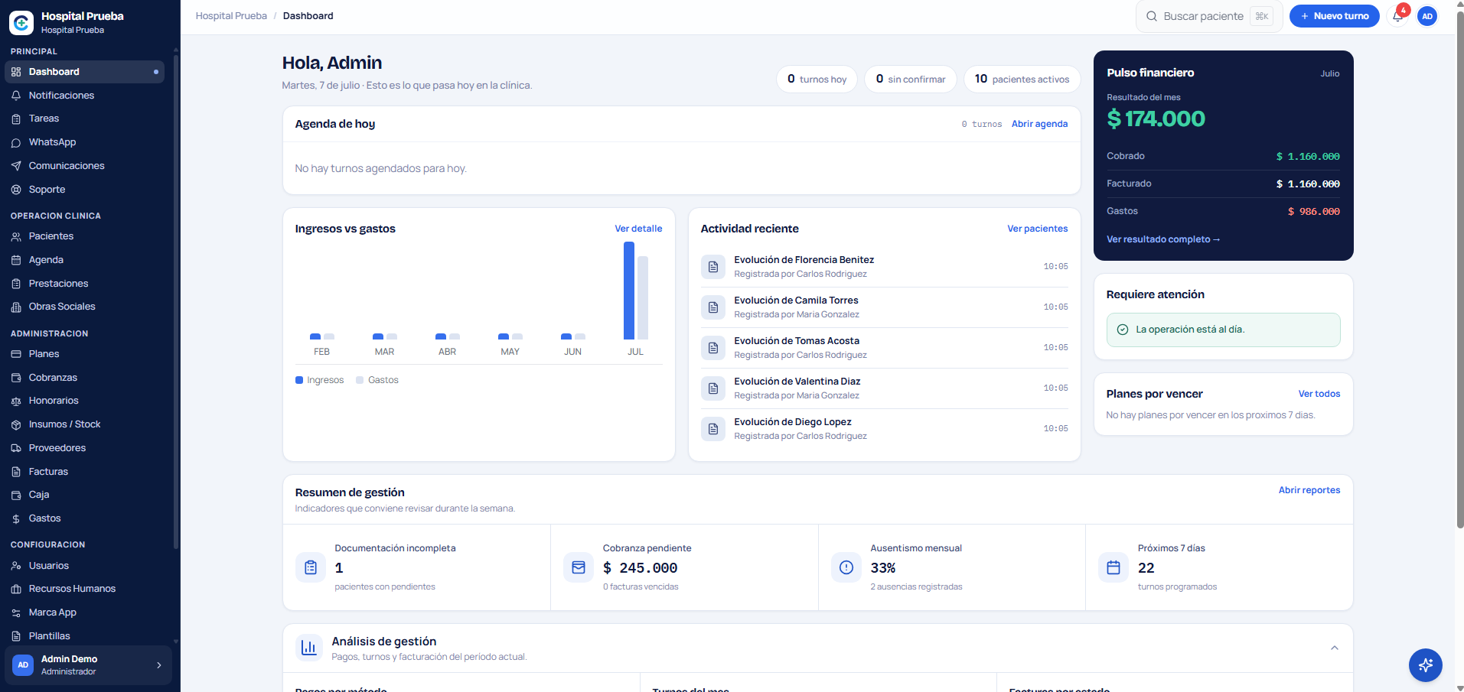Click the Planes card icon

coord(16,354)
